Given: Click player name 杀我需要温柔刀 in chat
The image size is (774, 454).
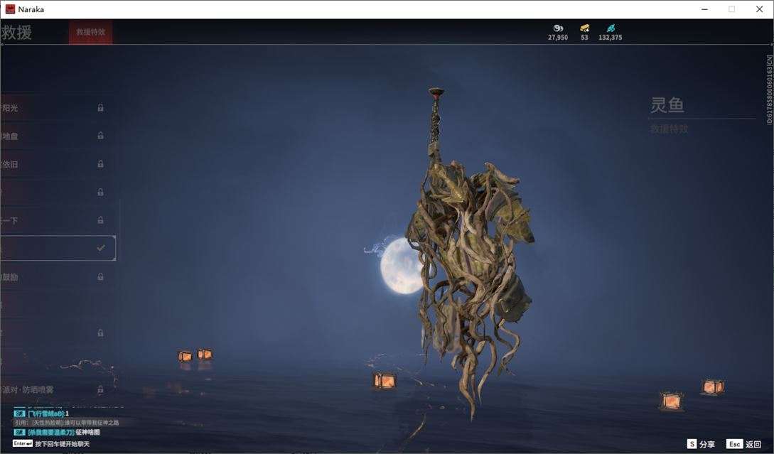Looking at the screenshot, I should (x=51, y=432).
